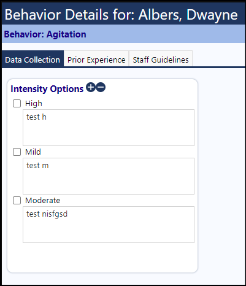Check the High intensity checkbox
Image resolution: width=246 pixels, height=286 pixels.
point(17,104)
